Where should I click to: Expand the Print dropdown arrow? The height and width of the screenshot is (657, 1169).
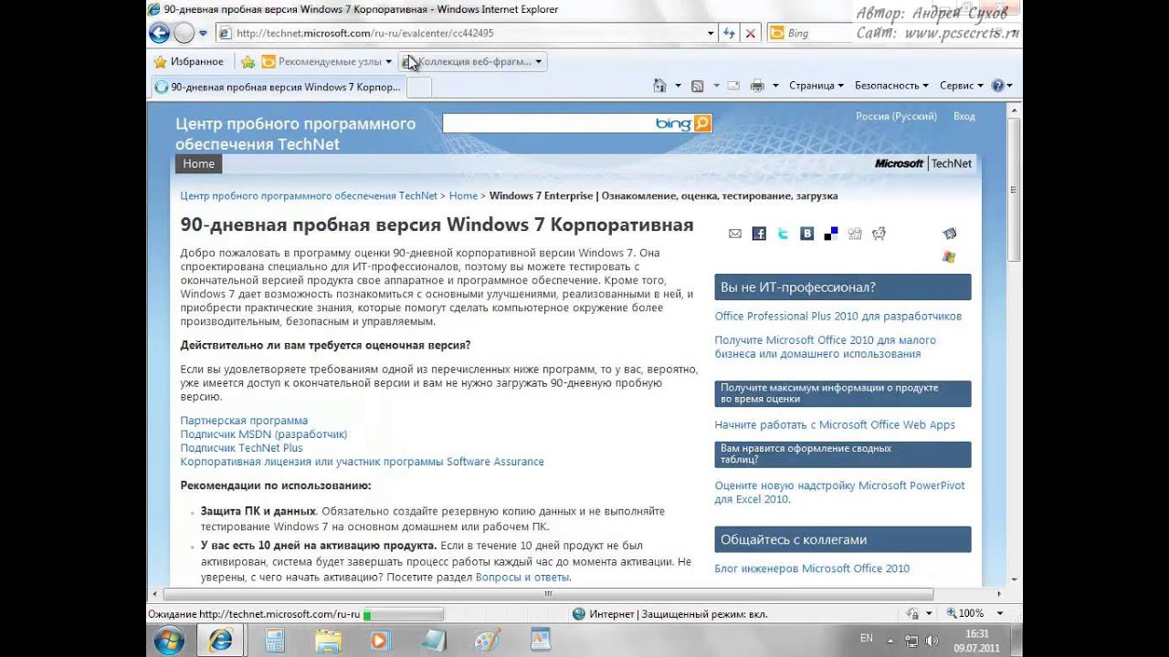click(x=775, y=85)
